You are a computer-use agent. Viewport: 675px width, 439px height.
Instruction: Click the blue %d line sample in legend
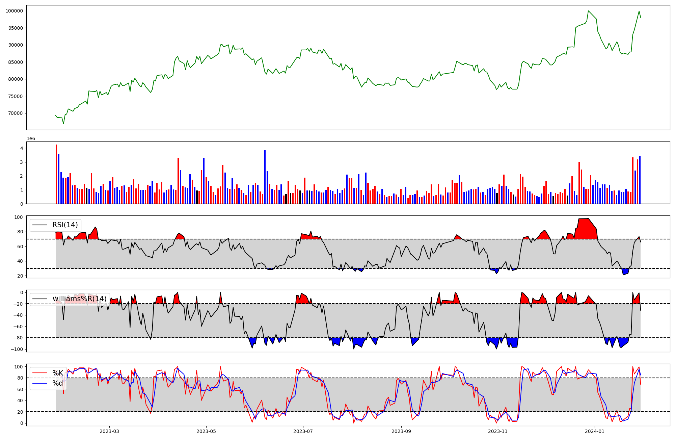click(40, 383)
